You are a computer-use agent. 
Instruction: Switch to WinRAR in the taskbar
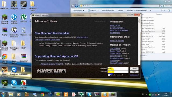[97, 95]
